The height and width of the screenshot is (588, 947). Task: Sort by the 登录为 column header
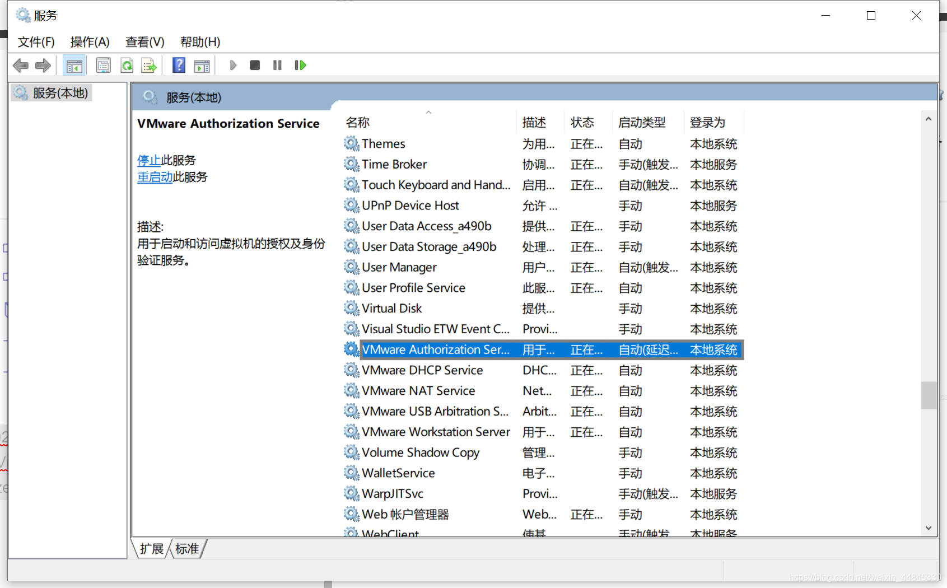(714, 123)
